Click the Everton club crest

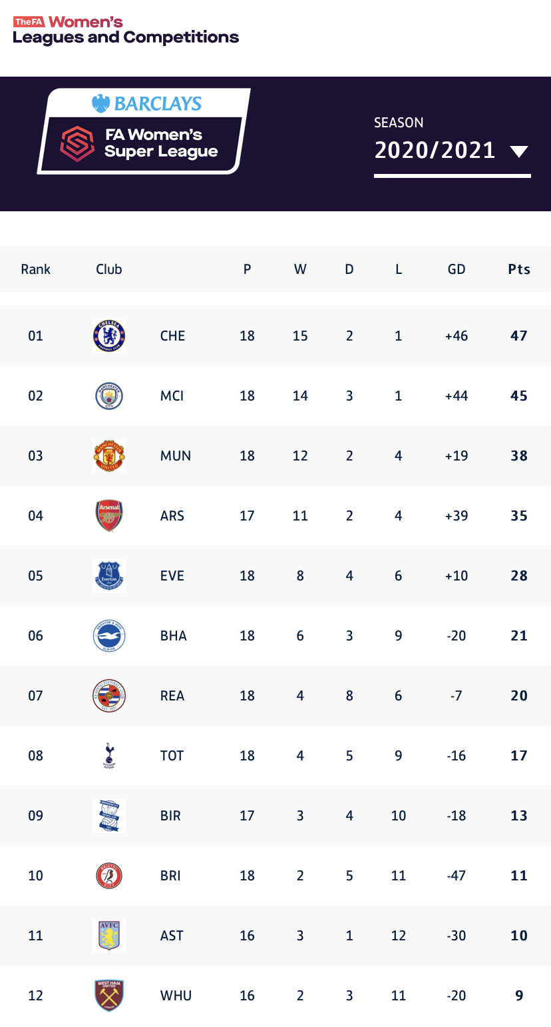pos(109,576)
